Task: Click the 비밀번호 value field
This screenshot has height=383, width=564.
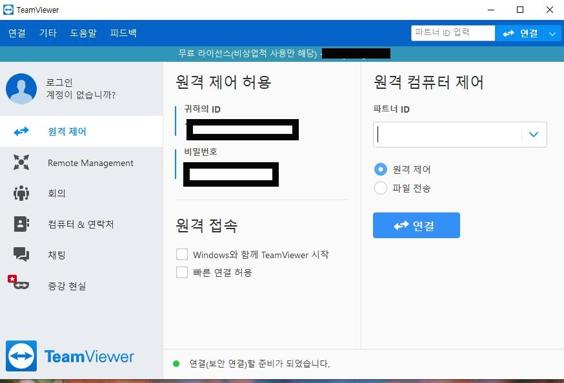Action: click(231, 174)
